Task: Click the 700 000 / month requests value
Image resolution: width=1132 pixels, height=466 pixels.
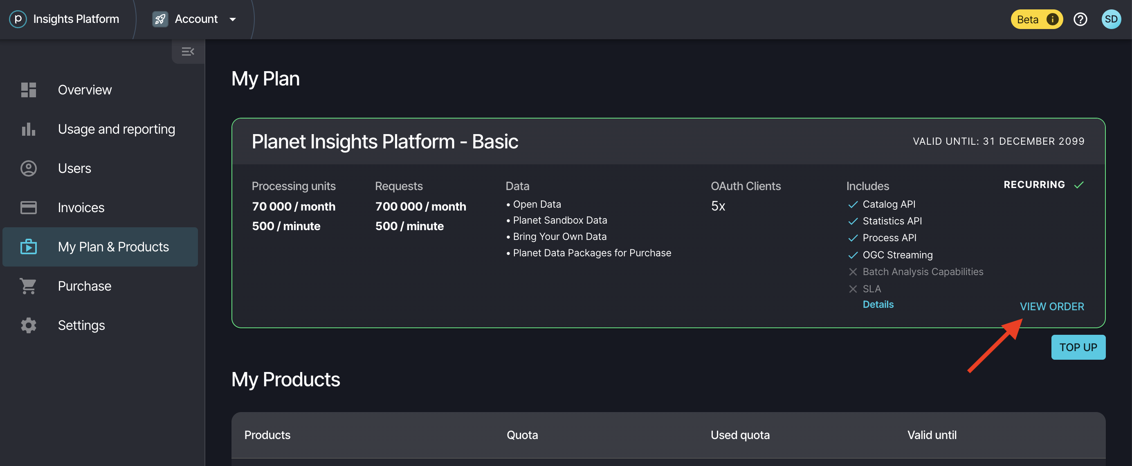Action: tap(420, 206)
